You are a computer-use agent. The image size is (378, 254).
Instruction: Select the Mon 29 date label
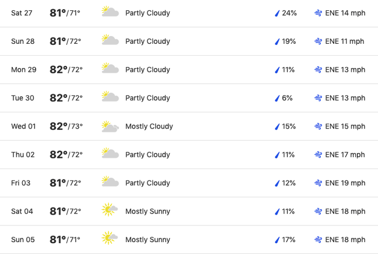point(23,70)
